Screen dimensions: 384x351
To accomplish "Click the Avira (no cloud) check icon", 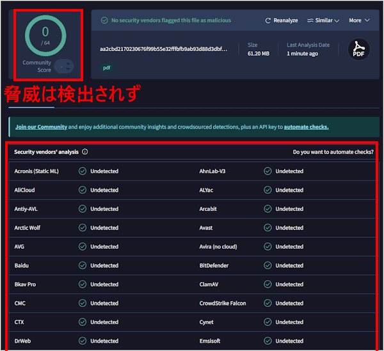I will [x=268, y=246].
